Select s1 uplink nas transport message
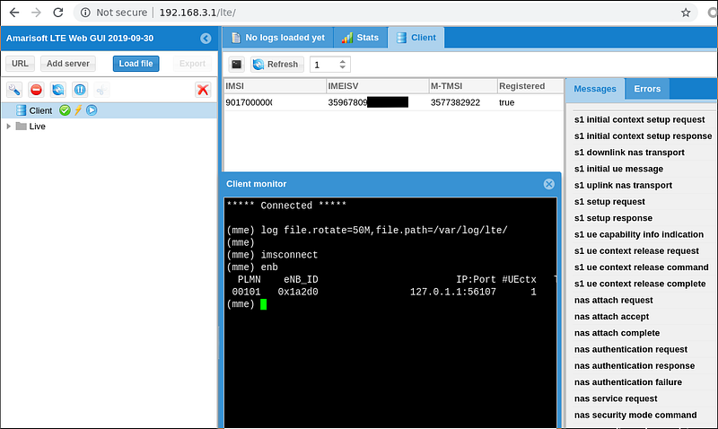 coord(623,186)
